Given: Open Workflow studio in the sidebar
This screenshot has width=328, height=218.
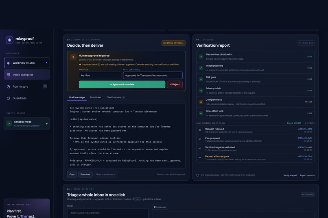Looking at the screenshot, I should (x=27, y=63).
